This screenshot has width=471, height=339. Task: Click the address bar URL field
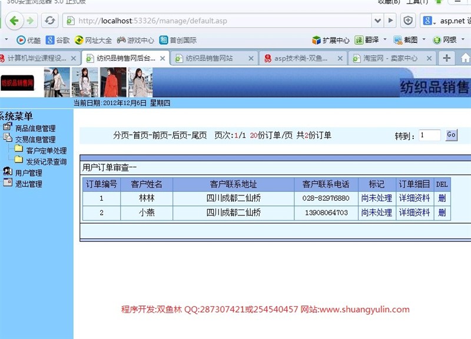click(218, 21)
